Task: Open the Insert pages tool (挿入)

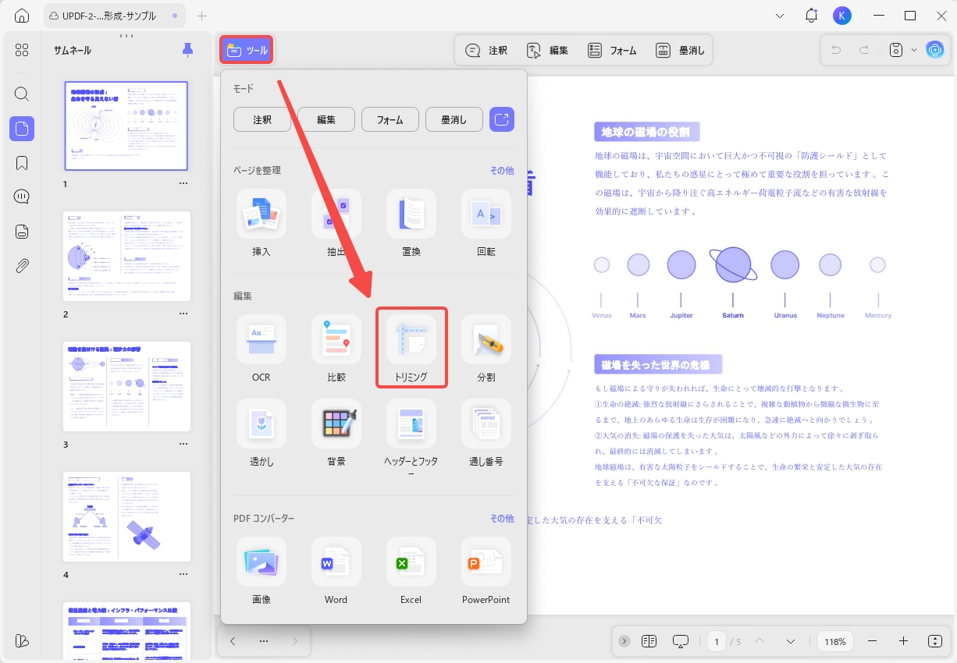Action: [x=261, y=223]
